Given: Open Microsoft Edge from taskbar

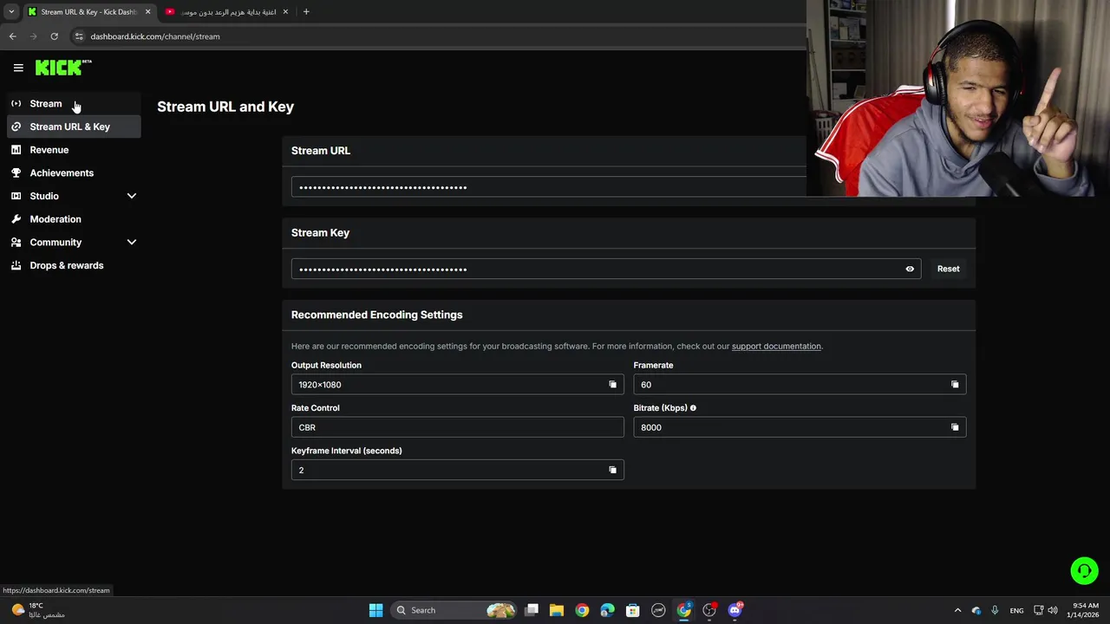Looking at the screenshot, I should [x=607, y=610].
